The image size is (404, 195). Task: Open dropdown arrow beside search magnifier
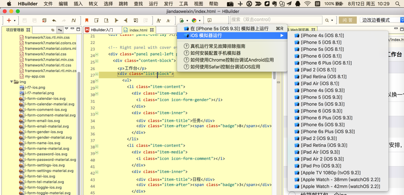click(x=332, y=21)
